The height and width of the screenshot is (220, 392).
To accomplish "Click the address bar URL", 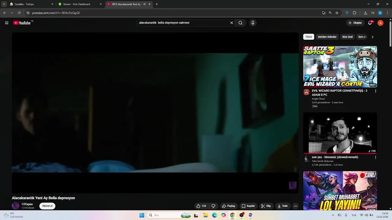I will coord(56,13).
